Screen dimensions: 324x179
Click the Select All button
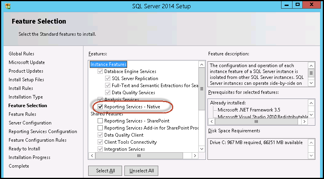tap(105, 171)
